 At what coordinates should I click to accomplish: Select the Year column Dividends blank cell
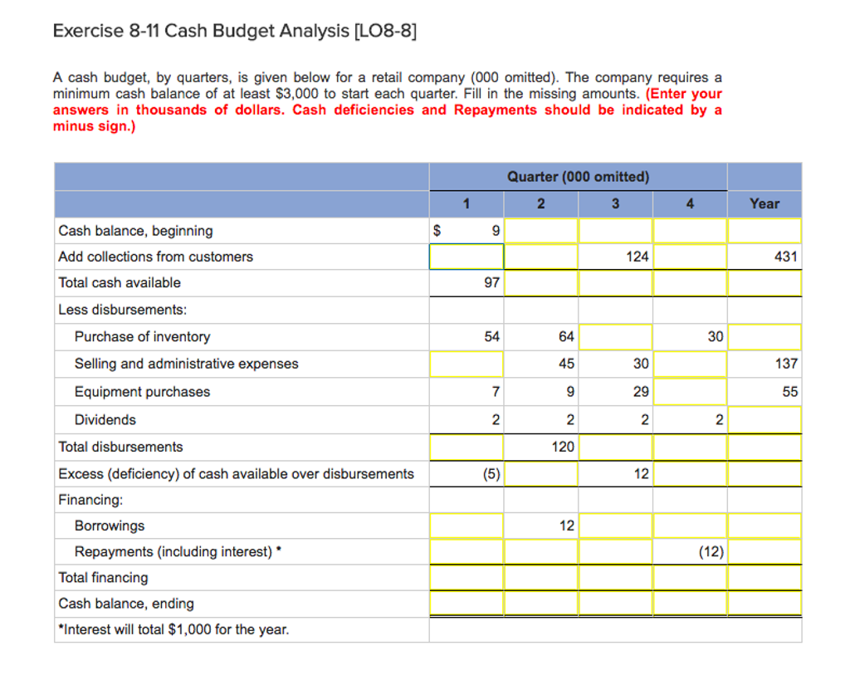pyautogui.click(x=764, y=419)
